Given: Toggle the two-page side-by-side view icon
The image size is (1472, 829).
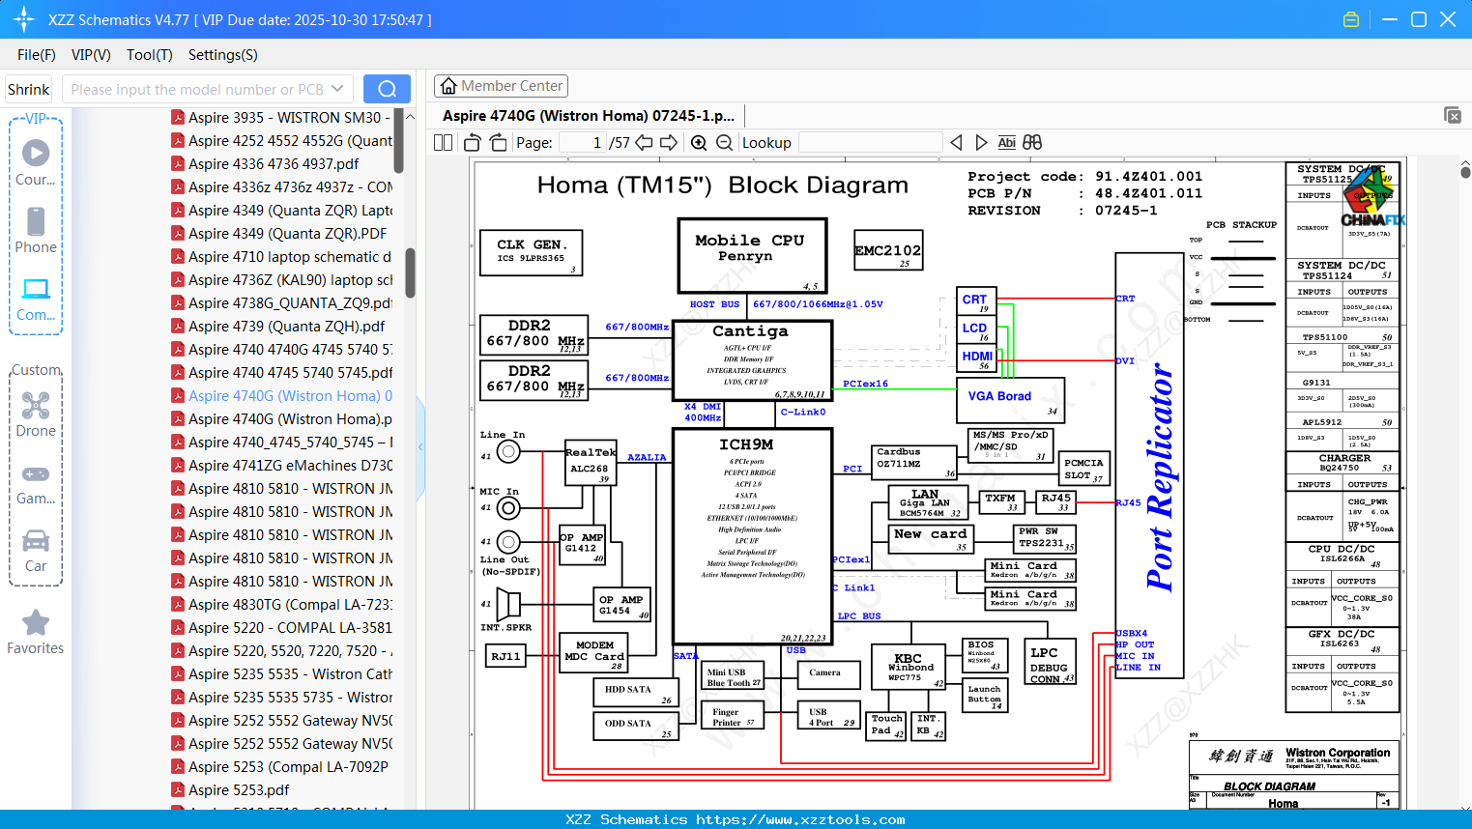Looking at the screenshot, I should point(443,143).
